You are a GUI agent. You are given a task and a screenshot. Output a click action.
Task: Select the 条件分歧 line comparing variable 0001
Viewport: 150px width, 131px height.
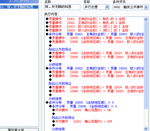94,34
